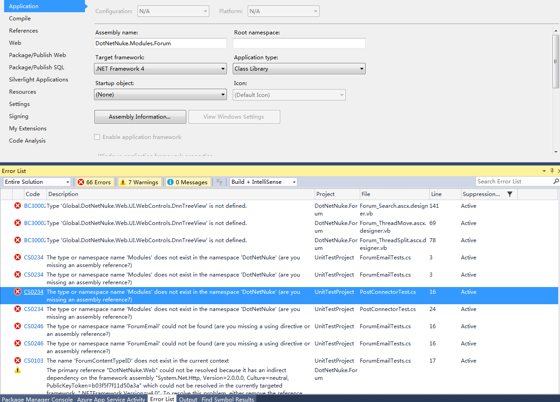Open BC30002 link on Forum_Search.ascx row

pos(34,206)
